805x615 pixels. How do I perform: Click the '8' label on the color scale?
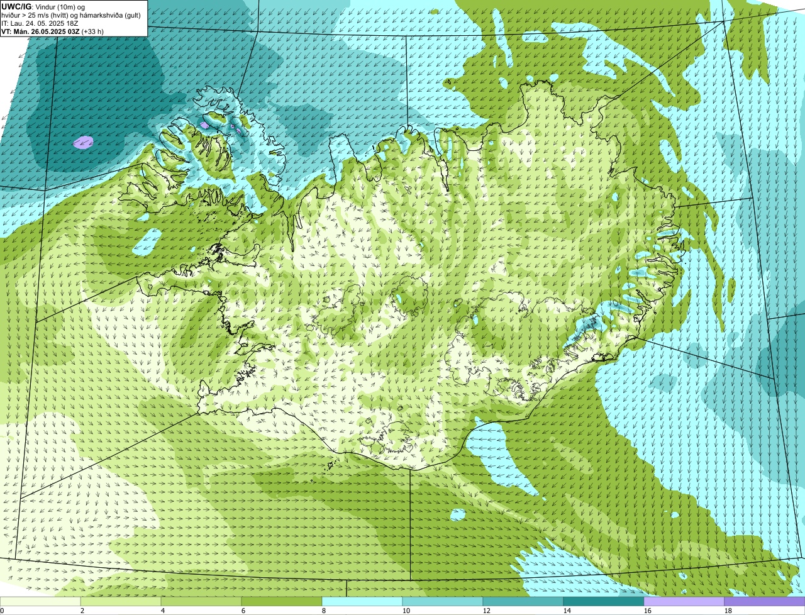click(x=324, y=611)
